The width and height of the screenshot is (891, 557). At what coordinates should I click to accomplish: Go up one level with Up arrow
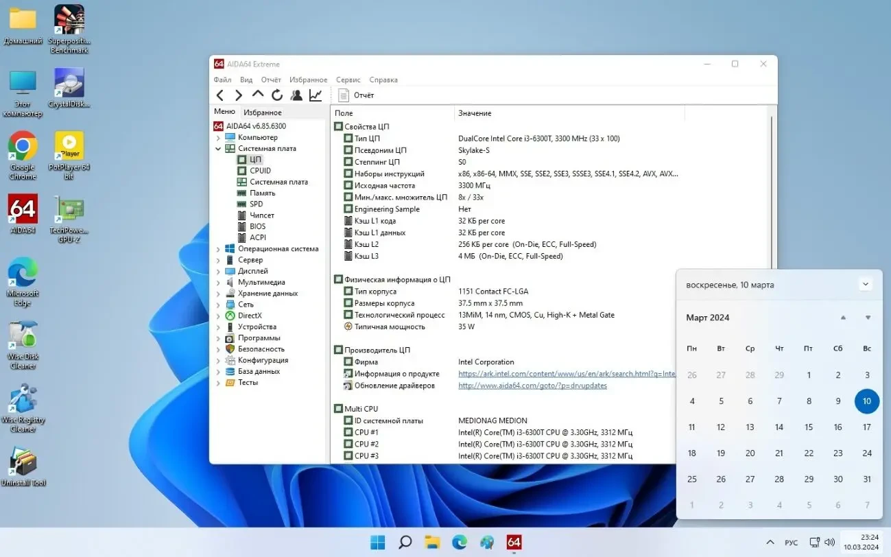[x=258, y=95]
